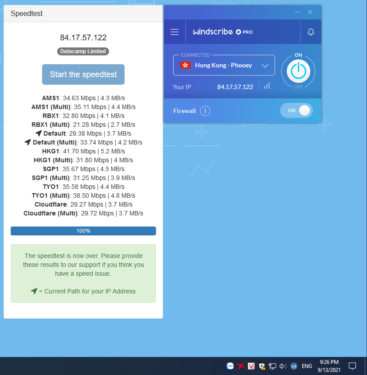The height and width of the screenshot is (375, 367).
Task: Click the 100% progress bar
Action: tap(83, 231)
